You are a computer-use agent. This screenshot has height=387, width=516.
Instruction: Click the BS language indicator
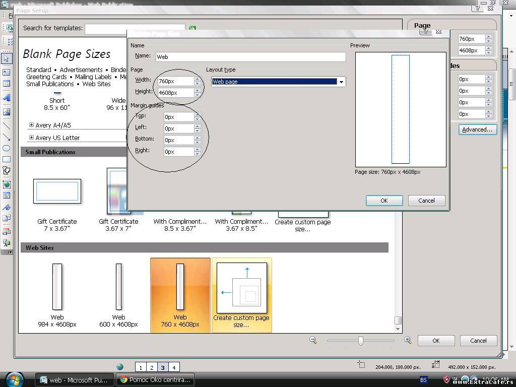[423, 380]
